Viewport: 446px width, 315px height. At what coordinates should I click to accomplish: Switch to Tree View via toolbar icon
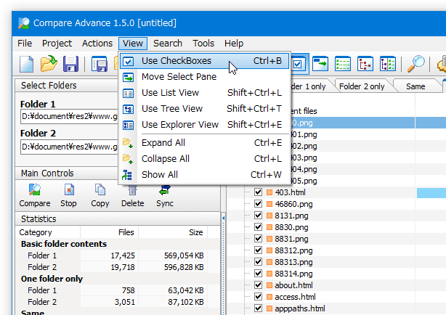(x=365, y=64)
